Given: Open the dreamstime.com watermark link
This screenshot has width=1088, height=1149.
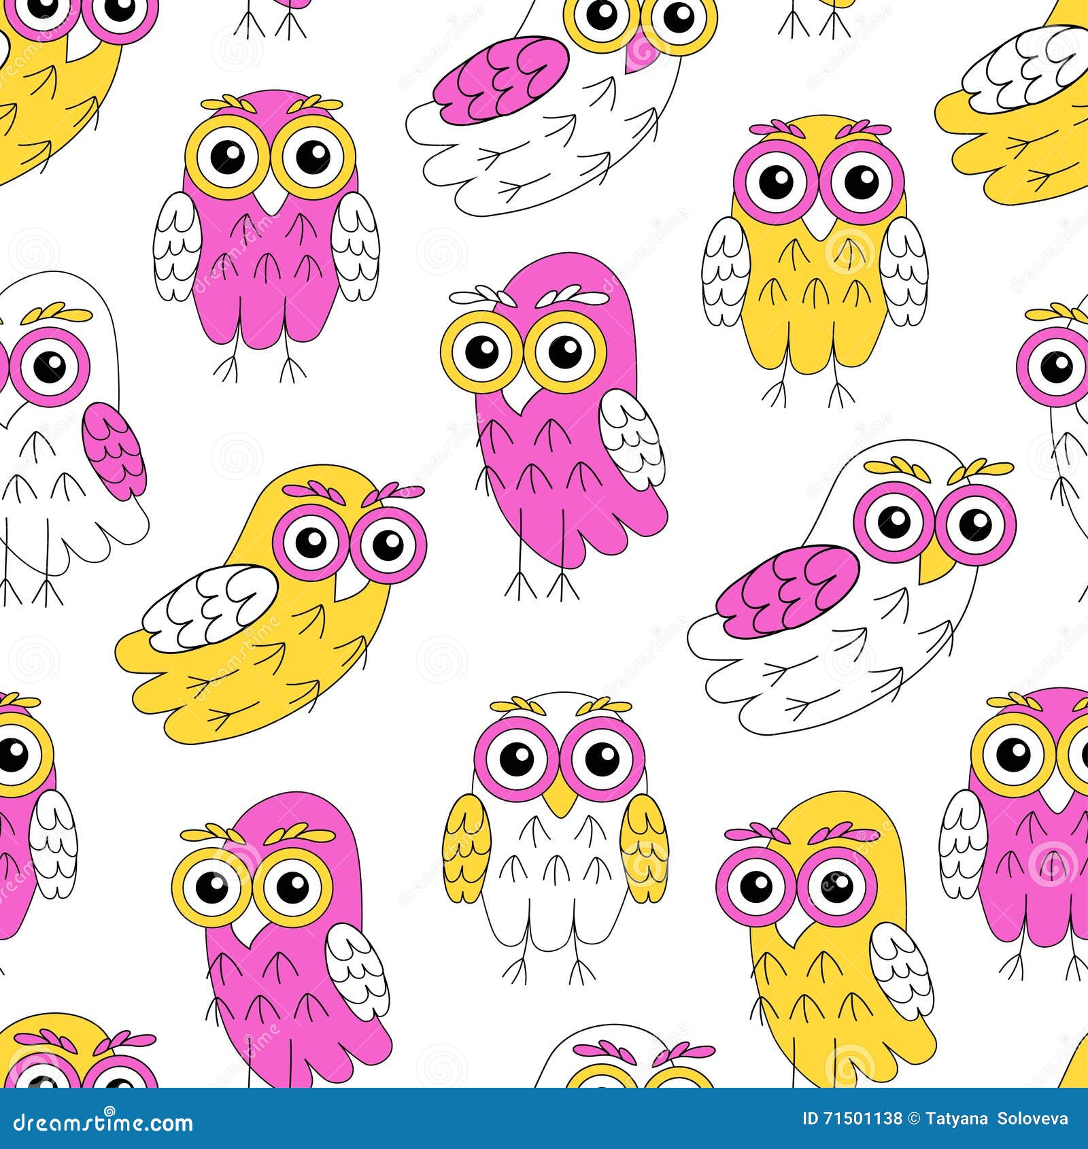Looking at the screenshot, I should [102, 1123].
